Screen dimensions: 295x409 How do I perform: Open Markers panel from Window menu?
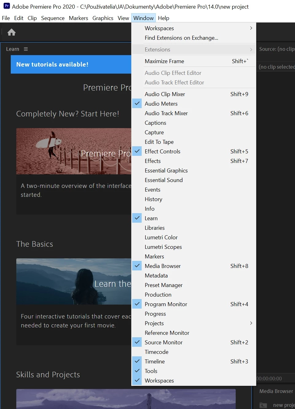[194, 257]
